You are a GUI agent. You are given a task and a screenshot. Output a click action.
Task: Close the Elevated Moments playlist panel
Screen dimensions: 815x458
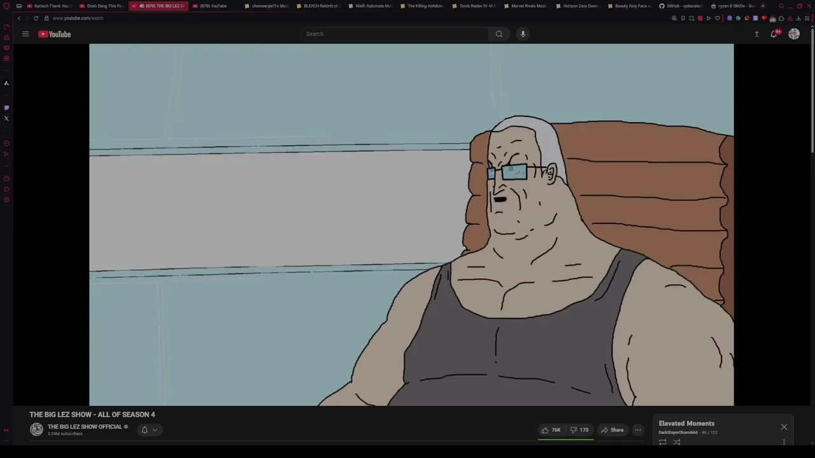784,427
